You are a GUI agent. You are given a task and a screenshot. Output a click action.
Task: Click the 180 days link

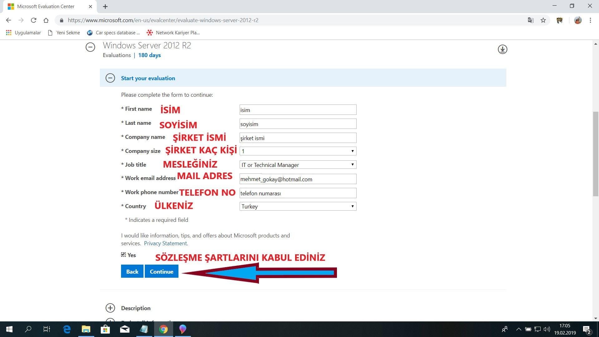(149, 55)
